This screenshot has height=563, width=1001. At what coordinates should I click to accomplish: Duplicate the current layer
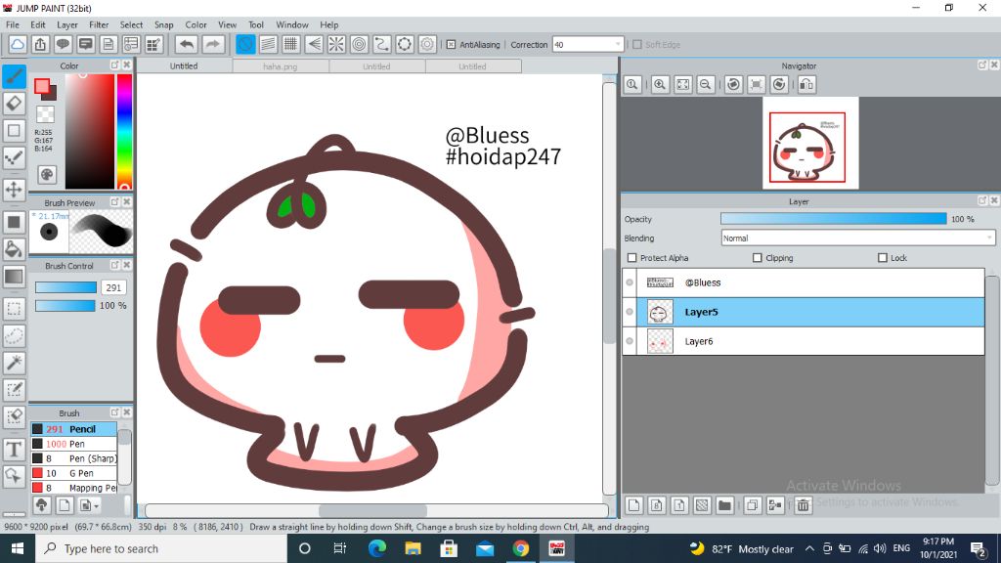pyautogui.click(x=752, y=505)
